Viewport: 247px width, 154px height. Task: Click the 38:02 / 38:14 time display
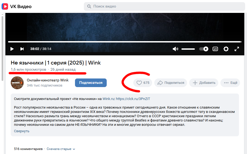coord(41,49)
